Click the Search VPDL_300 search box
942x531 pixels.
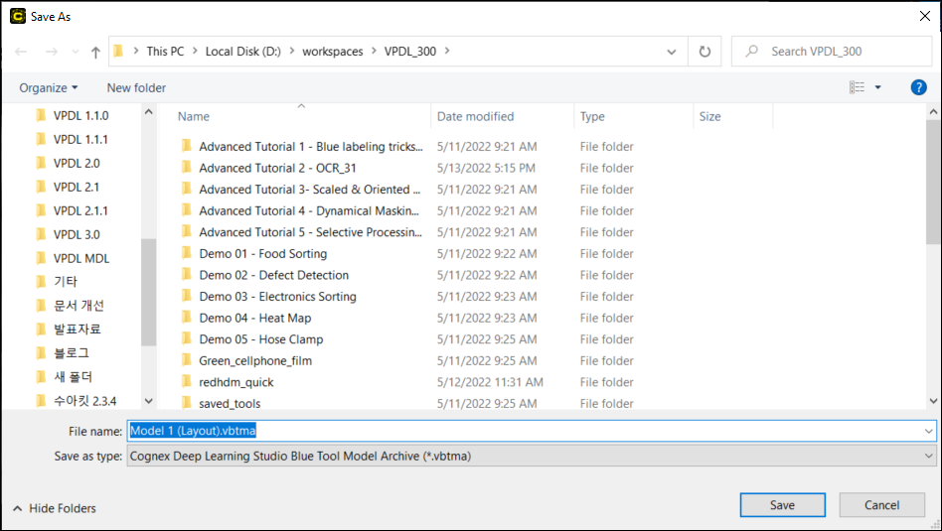click(830, 52)
